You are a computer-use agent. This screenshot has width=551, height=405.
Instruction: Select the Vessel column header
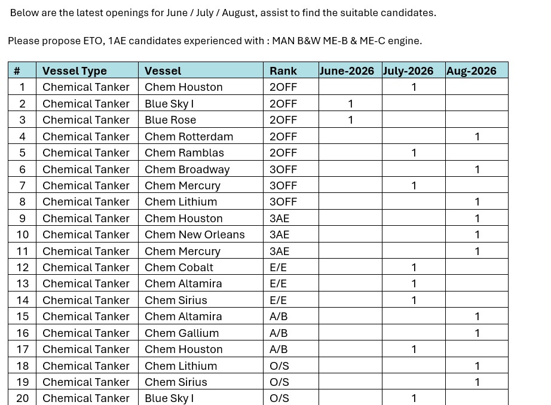(201, 70)
